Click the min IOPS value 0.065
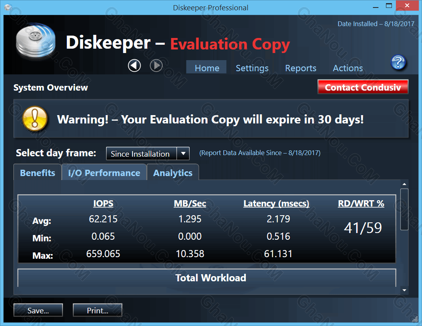 tap(103, 237)
